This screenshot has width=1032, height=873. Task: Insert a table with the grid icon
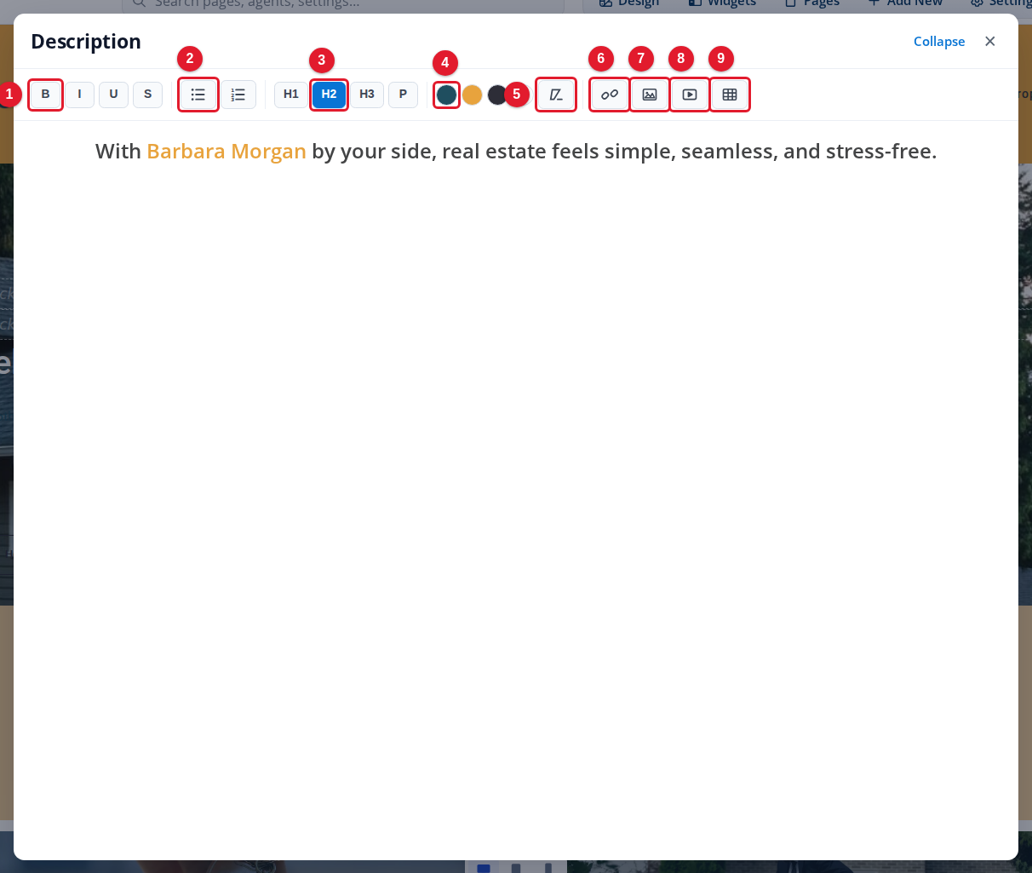[730, 95]
